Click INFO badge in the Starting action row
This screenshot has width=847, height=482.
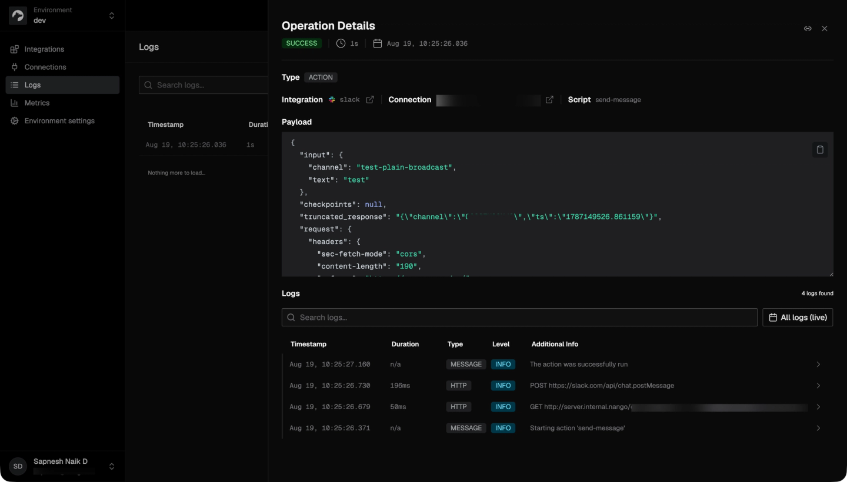[503, 428]
